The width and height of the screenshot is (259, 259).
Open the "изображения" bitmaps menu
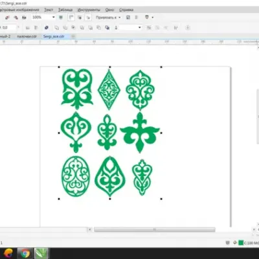pos(27,10)
